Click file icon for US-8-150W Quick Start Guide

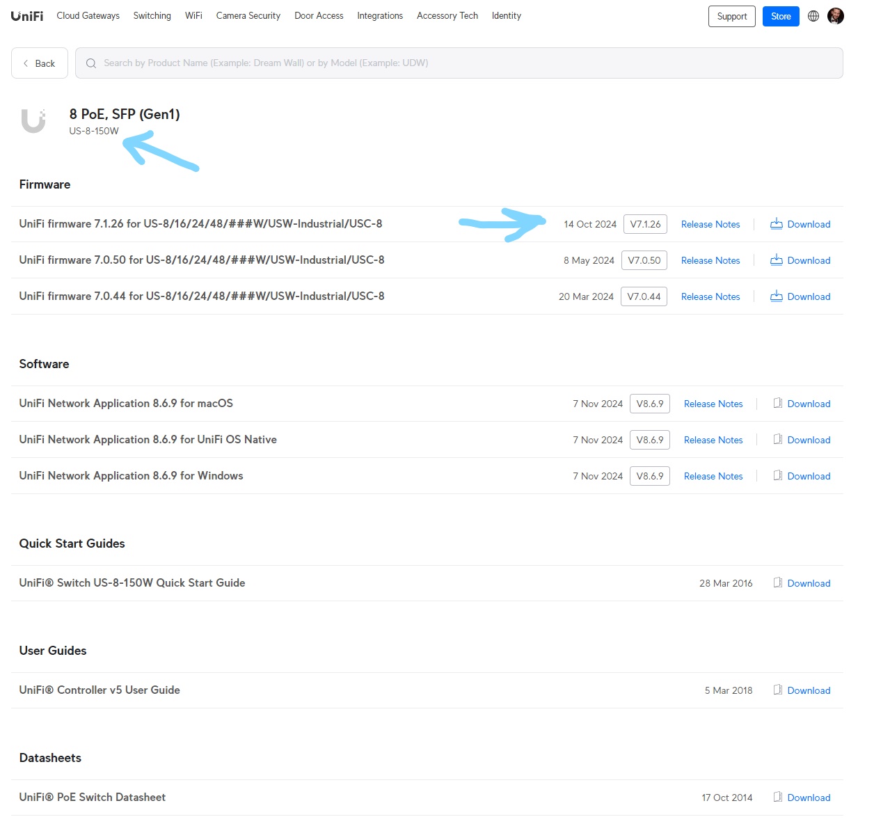[778, 583]
